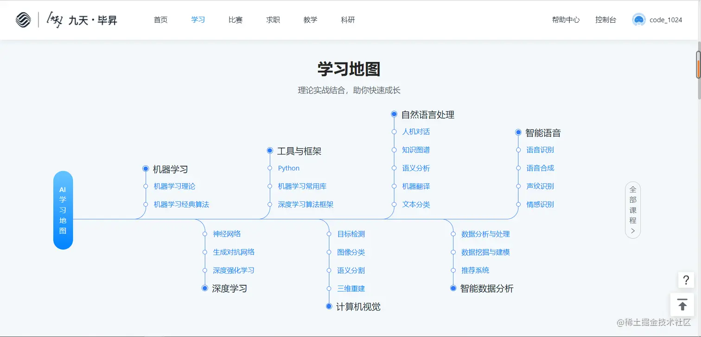Switch to the 比赛 navigation tab
This screenshot has width=701, height=337.
point(235,20)
